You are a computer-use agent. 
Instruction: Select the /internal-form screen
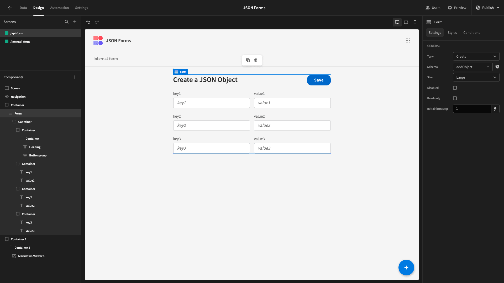pos(40,42)
